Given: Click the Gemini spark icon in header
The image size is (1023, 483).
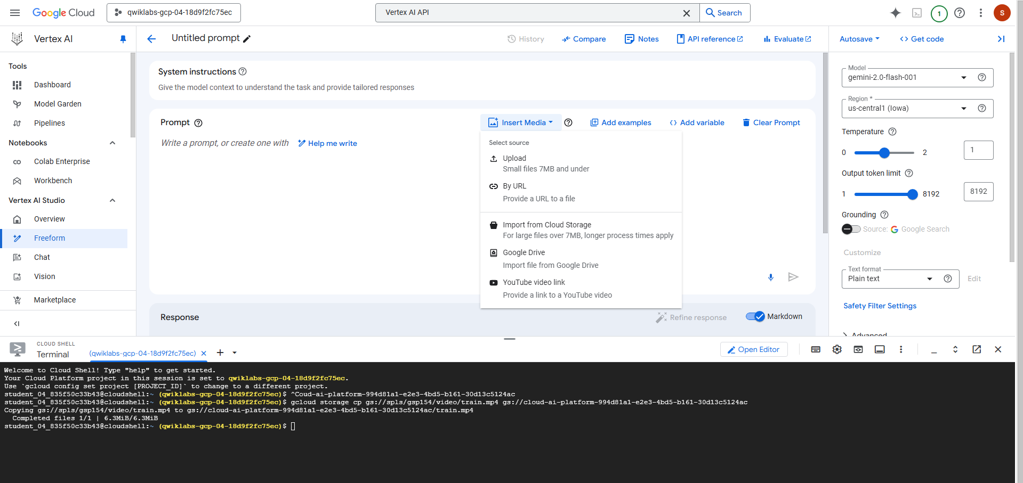Looking at the screenshot, I should click(896, 13).
